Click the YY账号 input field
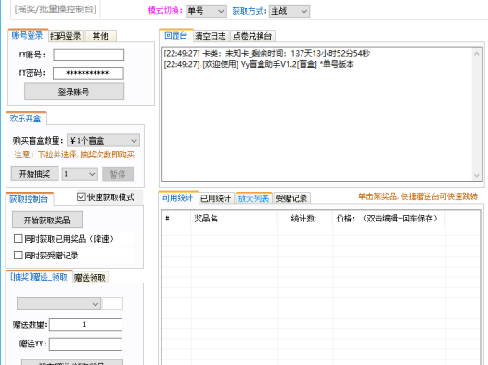Viewport: 488px width, 365px height. click(x=89, y=55)
